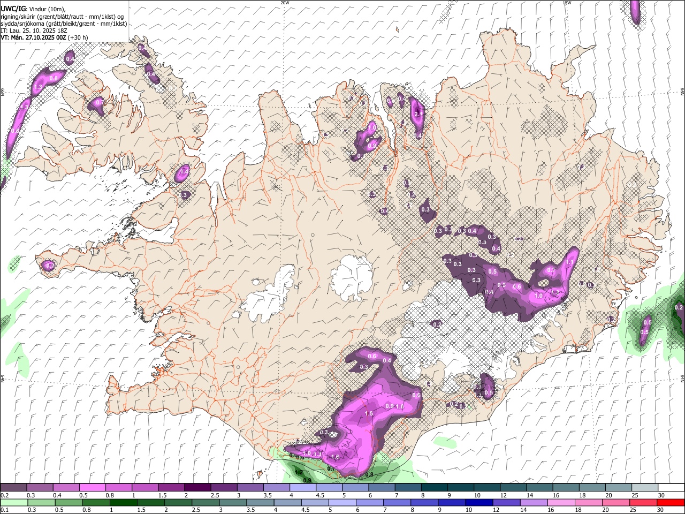Viewport: 685px width, 514px height.
Task: Select the snow scale swatch starting at 0.8
Action: [119, 487]
